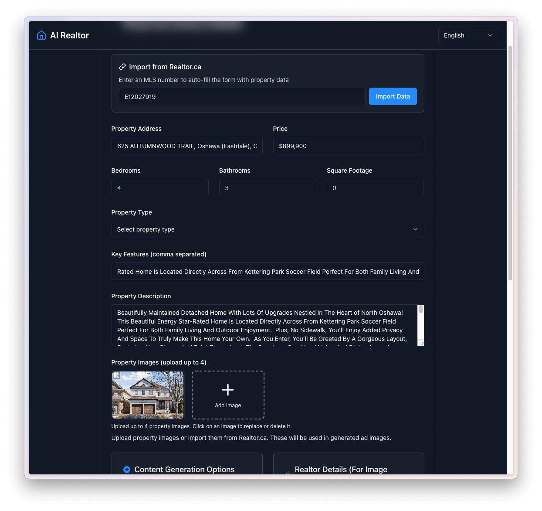
Task: Click the Realtor Details (For Image heading
Action: [x=341, y=470]
